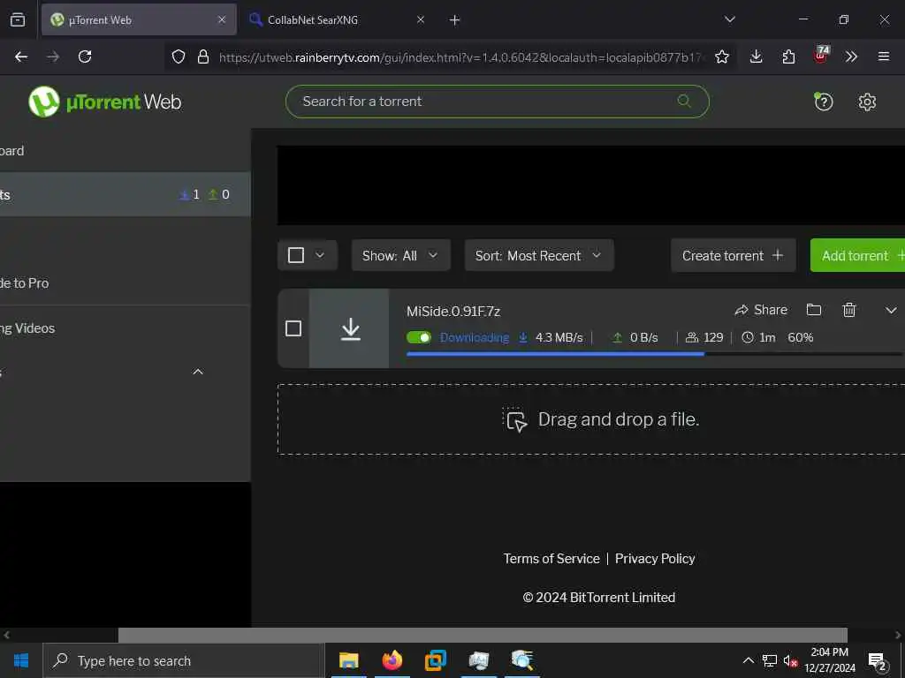This screenshot has width=905, height=678.
Task: Click the Firefox View icon at top left
Action: click(18, 19)
